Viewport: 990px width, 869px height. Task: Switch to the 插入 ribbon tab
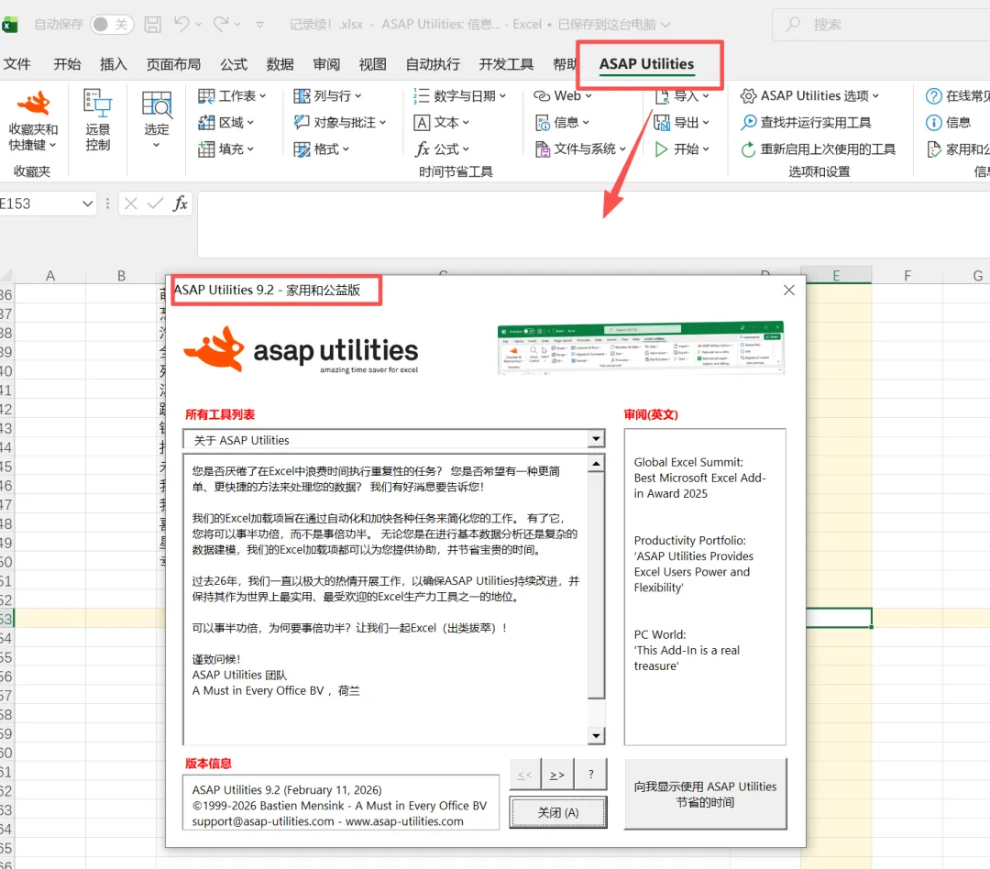point(114,64)
